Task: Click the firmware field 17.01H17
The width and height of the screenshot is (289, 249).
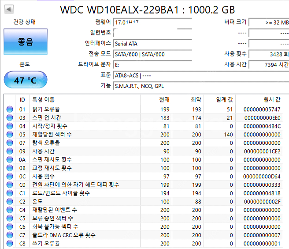Action: click(x=152, y=23)
